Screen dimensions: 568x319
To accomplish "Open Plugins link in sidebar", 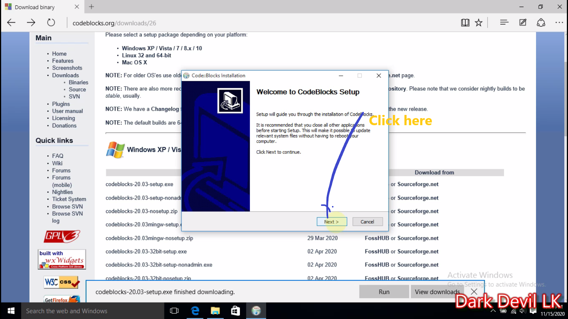I will [61, 104].
